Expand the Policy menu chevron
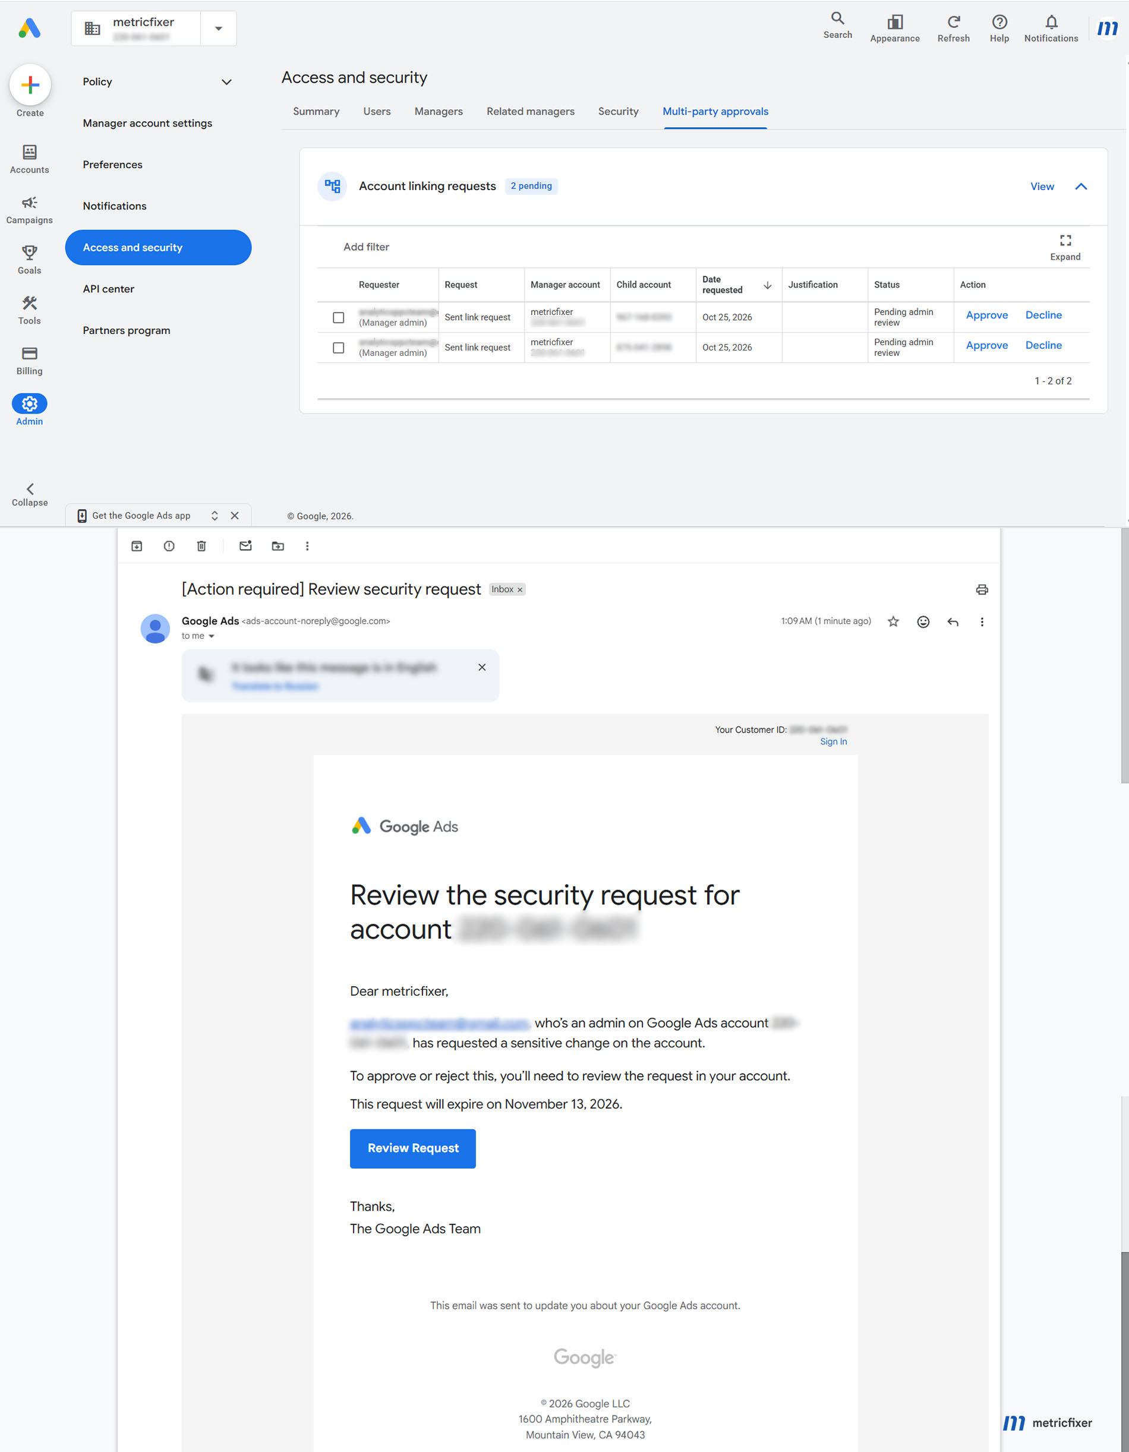The width and height of the screenshot is (1129, 1452). tap(226, 82)
